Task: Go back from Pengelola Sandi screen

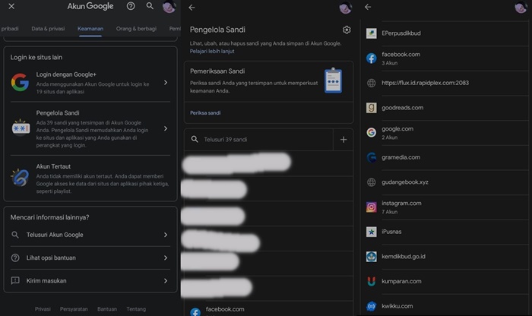Action: [x=192, y=8]
